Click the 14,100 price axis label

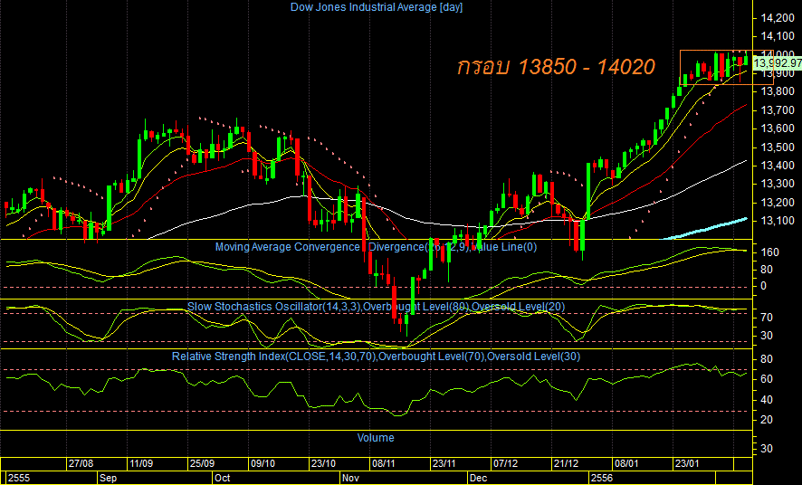778,36
